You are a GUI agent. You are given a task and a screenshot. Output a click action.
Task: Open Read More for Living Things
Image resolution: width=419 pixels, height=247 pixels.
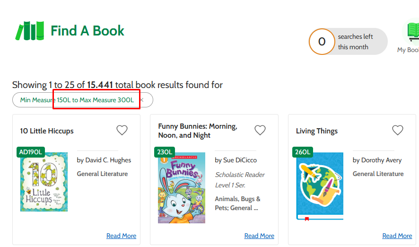point(397,236)
